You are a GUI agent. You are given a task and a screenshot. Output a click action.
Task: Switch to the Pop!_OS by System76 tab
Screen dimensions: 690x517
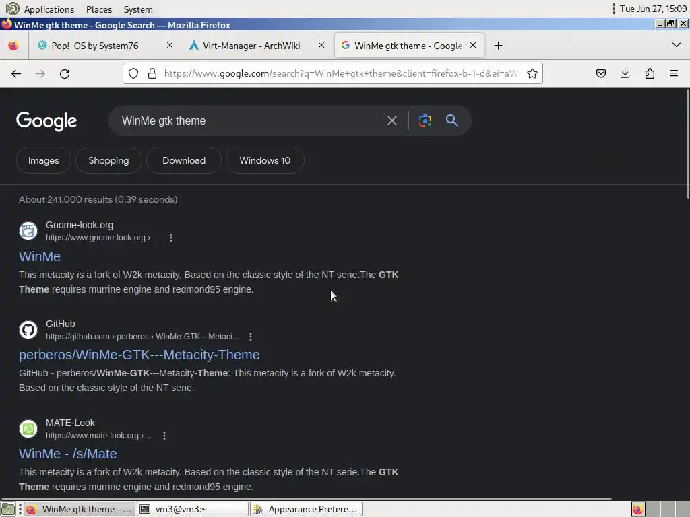coord(104,46)
